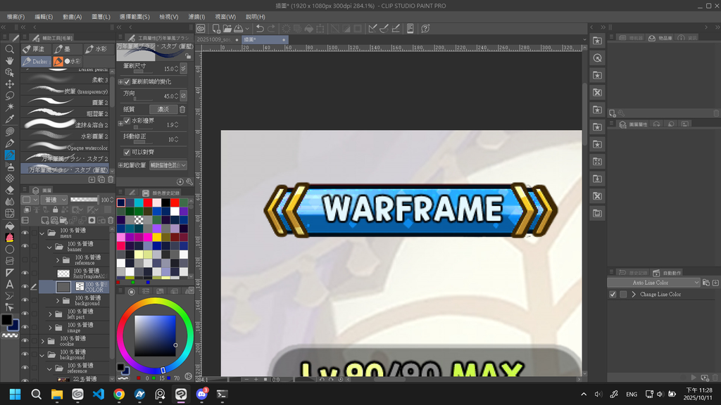Select the 厚塗 brush group
The width and height of the screenshot is (721, 405).
coord(34,49)
